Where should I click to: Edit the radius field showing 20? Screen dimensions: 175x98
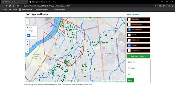(x=138, y=74)
